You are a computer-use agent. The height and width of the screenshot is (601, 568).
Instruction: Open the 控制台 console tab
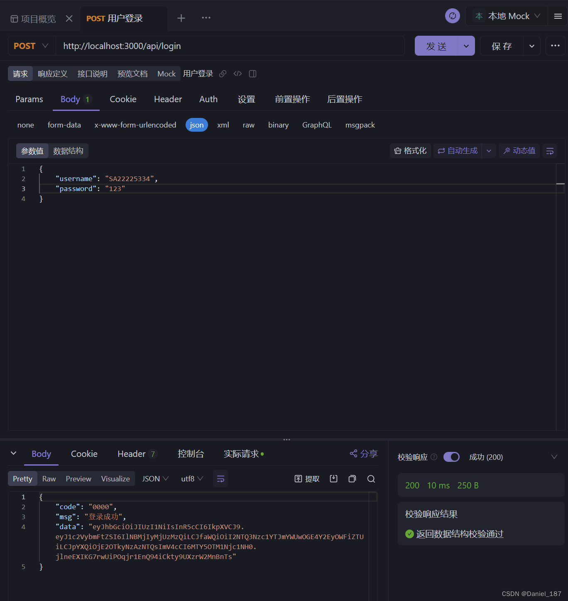[191, 454]
